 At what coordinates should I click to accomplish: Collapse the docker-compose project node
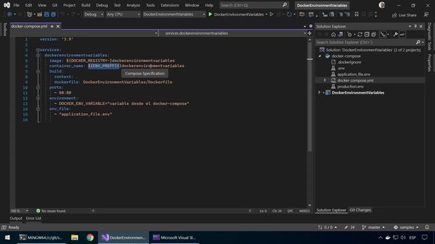(x=320, y=56)
